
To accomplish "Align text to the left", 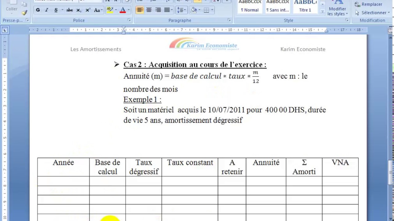I will [140, 10].
